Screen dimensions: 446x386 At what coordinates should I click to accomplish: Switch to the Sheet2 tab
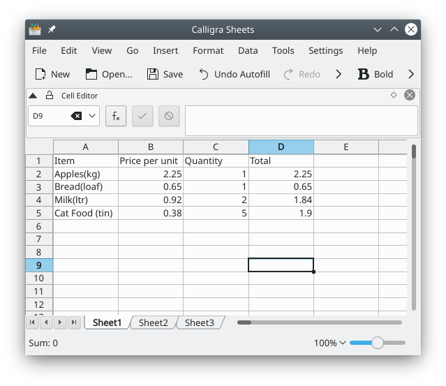click(153, 322)
